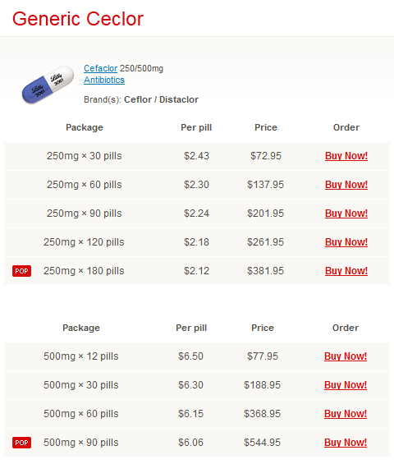Open the Antibiotics category link
The image size is (394, 464).
click(104, 80)
